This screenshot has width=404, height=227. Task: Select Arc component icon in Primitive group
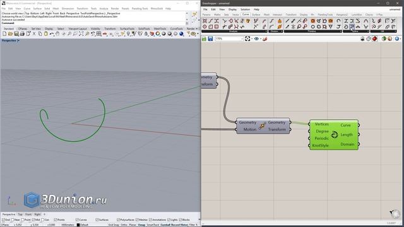(338, 21)
